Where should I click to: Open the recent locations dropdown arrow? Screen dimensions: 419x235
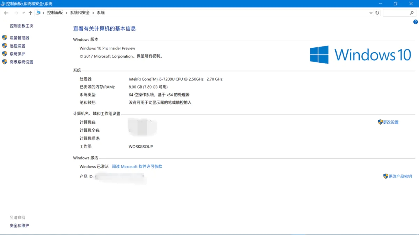pos(23,13)
